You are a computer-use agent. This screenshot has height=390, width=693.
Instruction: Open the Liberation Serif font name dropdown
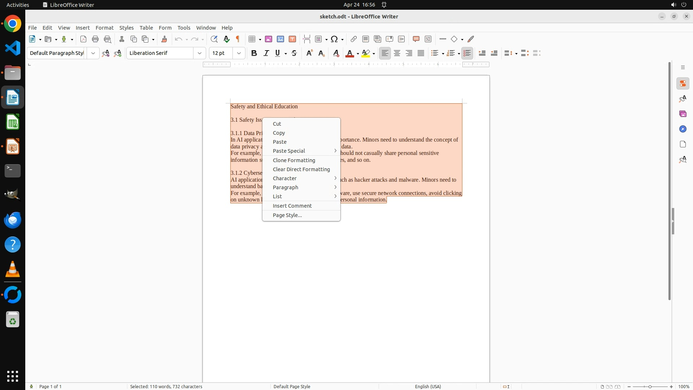200,53
